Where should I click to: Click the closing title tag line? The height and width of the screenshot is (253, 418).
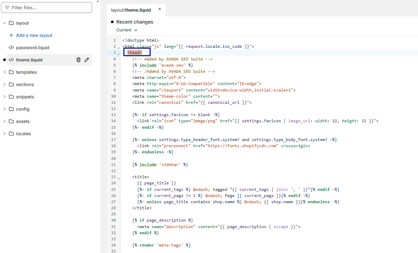tap(142, 208)
